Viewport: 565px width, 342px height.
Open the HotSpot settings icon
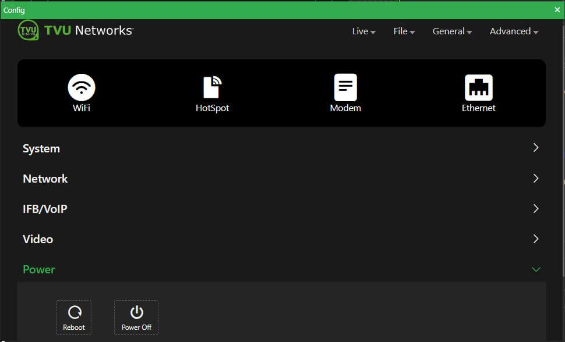tap(212, 87)
